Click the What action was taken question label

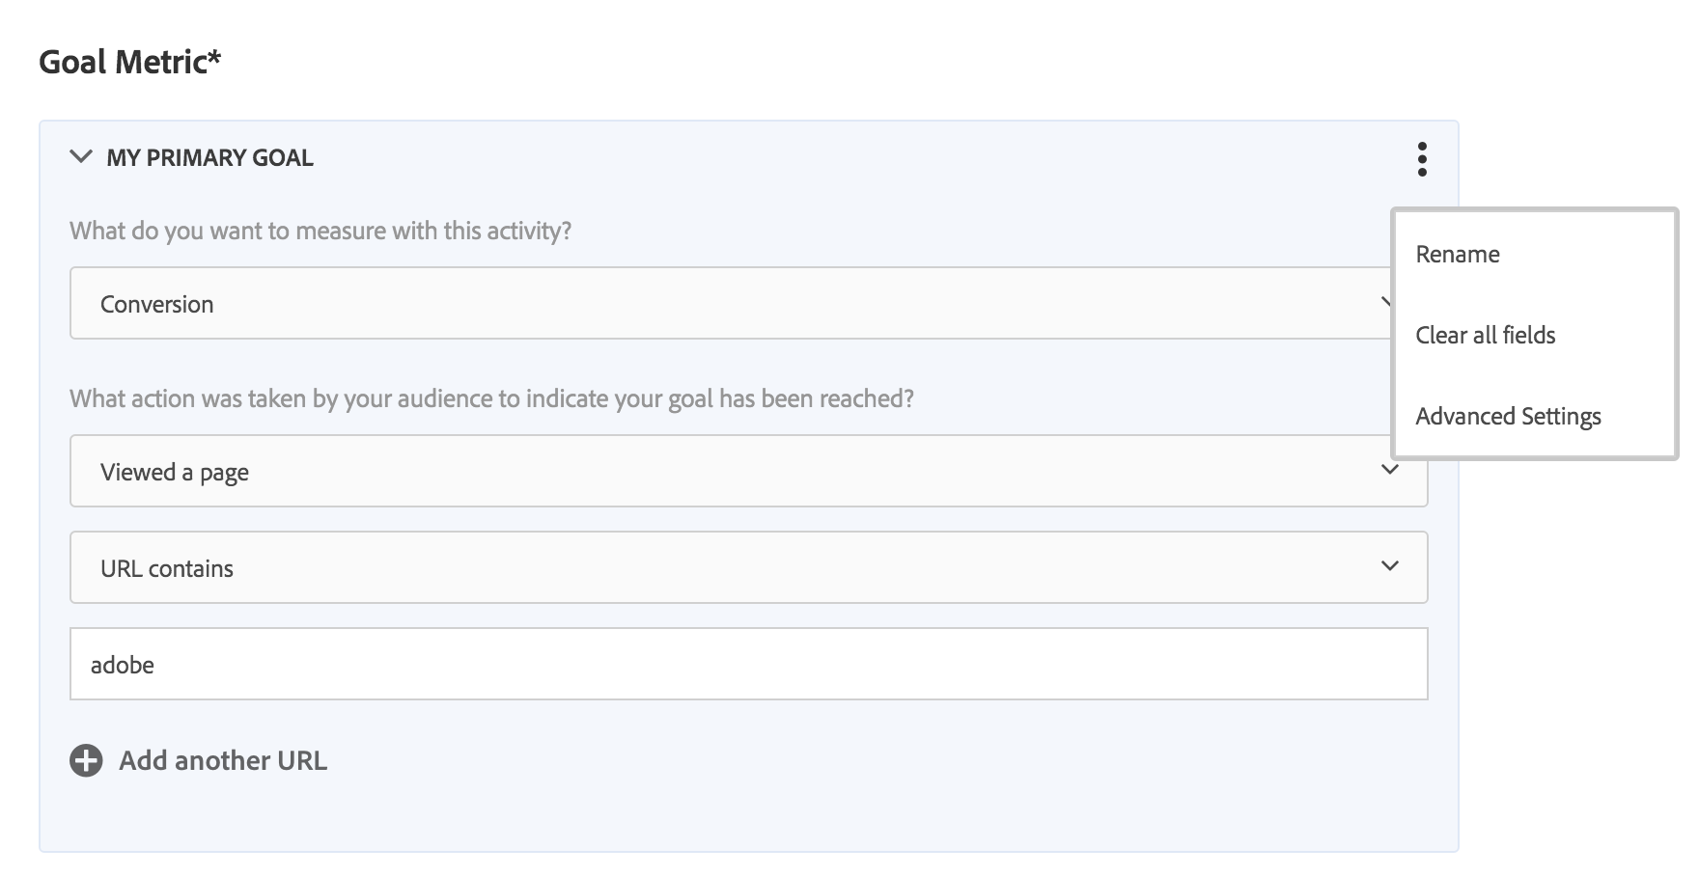pyautogui.click(x=491, y=399)
